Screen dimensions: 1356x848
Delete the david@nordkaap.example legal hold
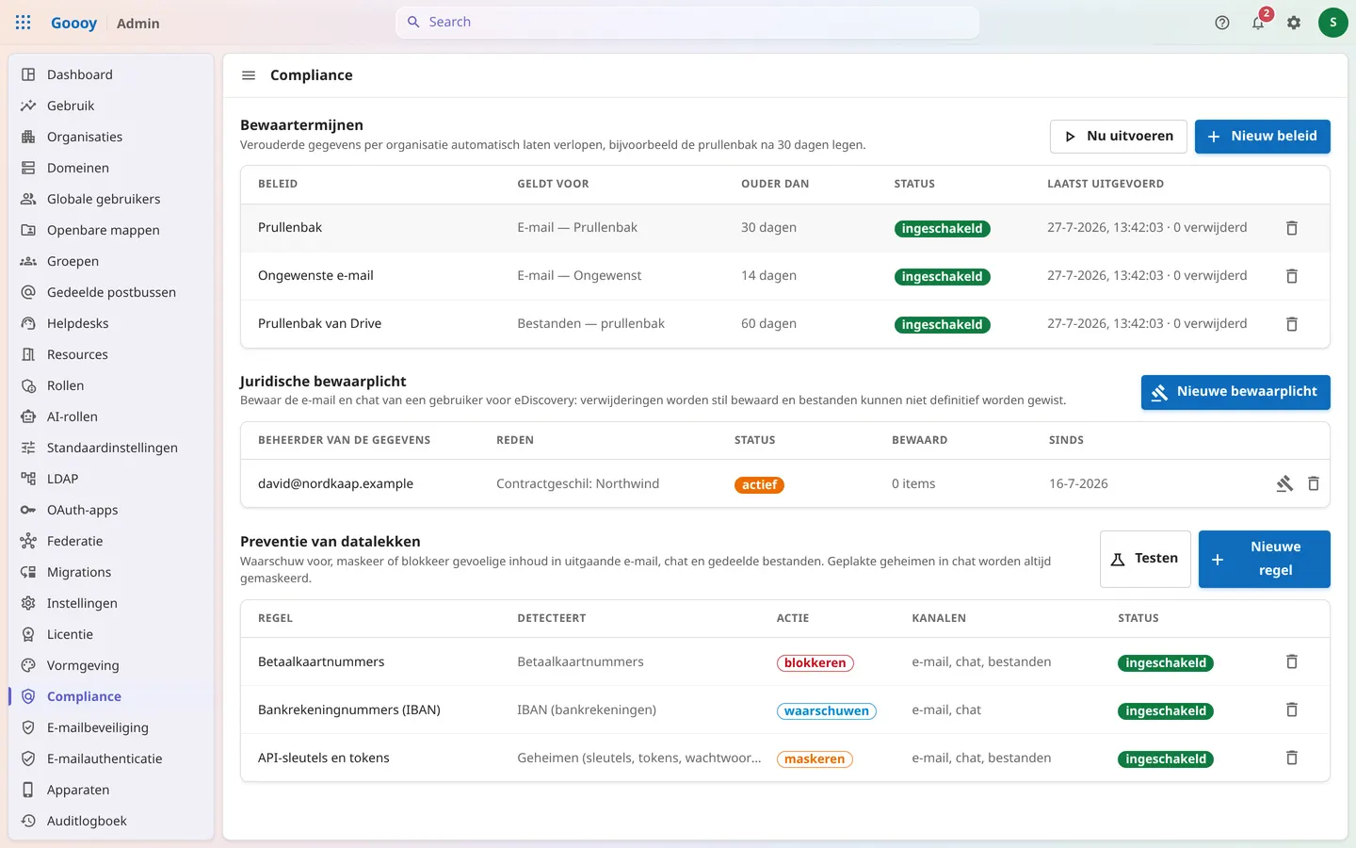(1314, 484)
